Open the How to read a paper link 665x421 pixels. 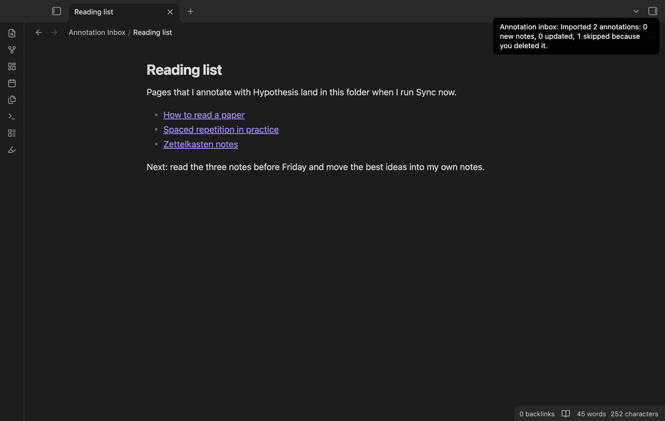(x=204, y=115)
